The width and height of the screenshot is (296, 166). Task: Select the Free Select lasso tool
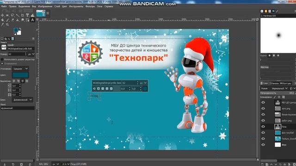point(12,15)
